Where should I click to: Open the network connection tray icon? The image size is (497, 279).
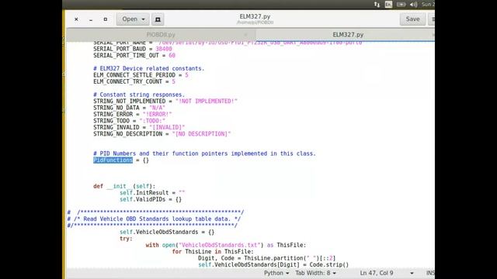pyautogui.click(x=377, y=5)
